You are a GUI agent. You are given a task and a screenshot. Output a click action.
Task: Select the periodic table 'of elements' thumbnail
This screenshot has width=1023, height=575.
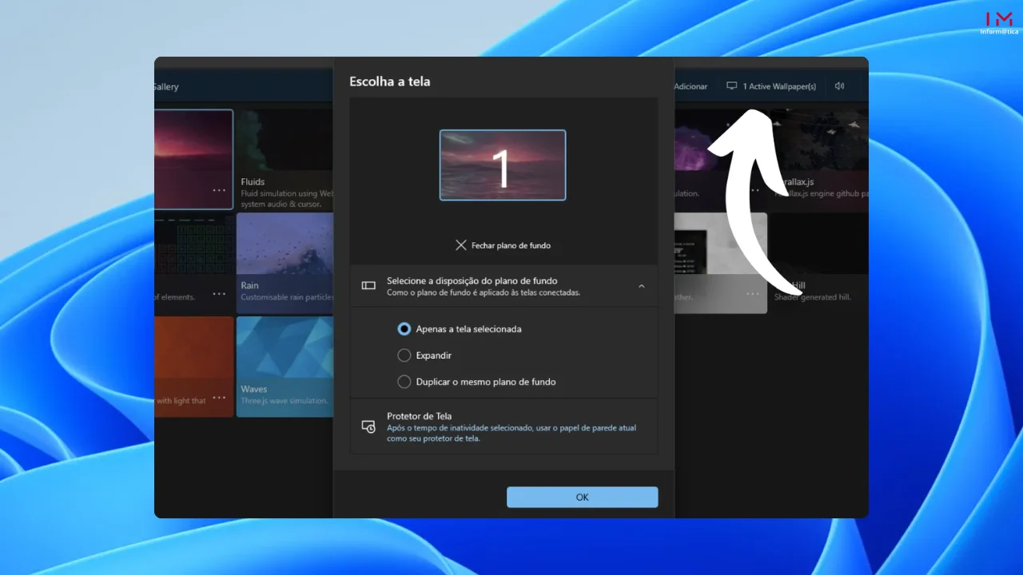[194, 262]
